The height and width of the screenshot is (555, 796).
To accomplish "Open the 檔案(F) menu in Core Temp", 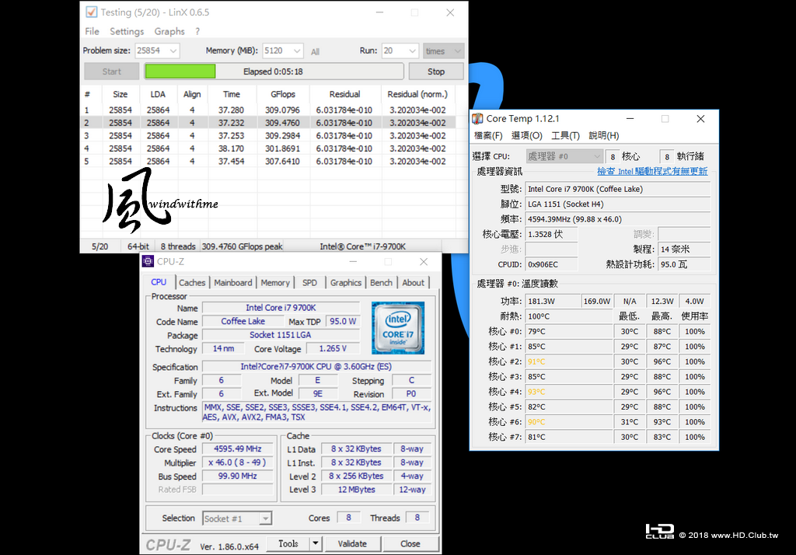I will [488, 135].
